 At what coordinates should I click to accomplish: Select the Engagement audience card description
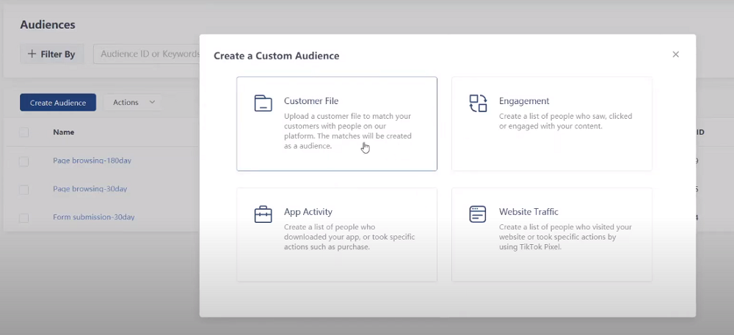(565, 121)
